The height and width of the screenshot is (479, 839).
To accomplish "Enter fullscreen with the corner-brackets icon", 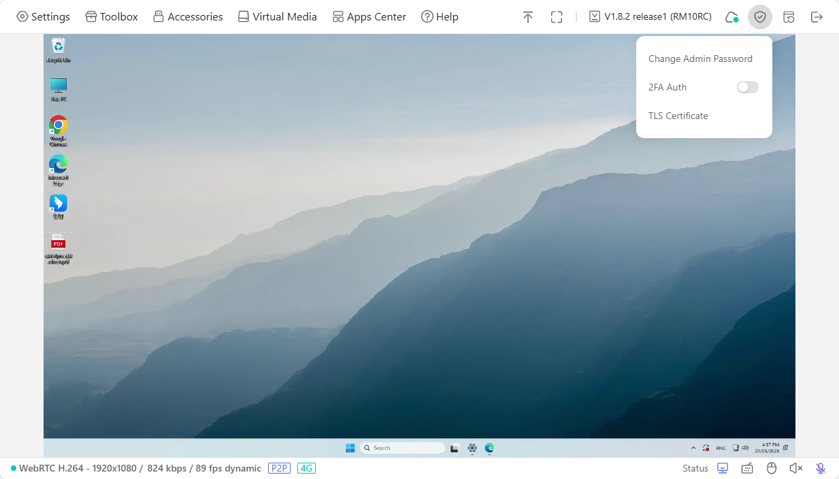I will [557, 17].
